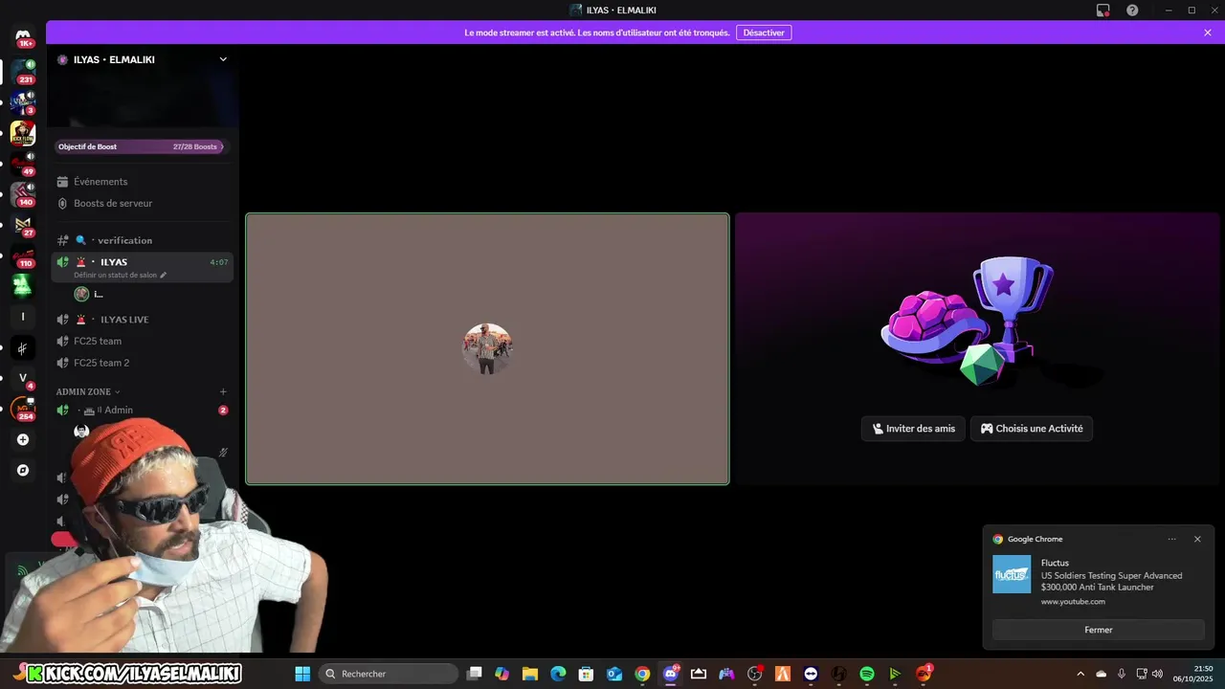Select the user video tile in call
The width and height of the screenshot is (1225, 689).
(487, 349)
